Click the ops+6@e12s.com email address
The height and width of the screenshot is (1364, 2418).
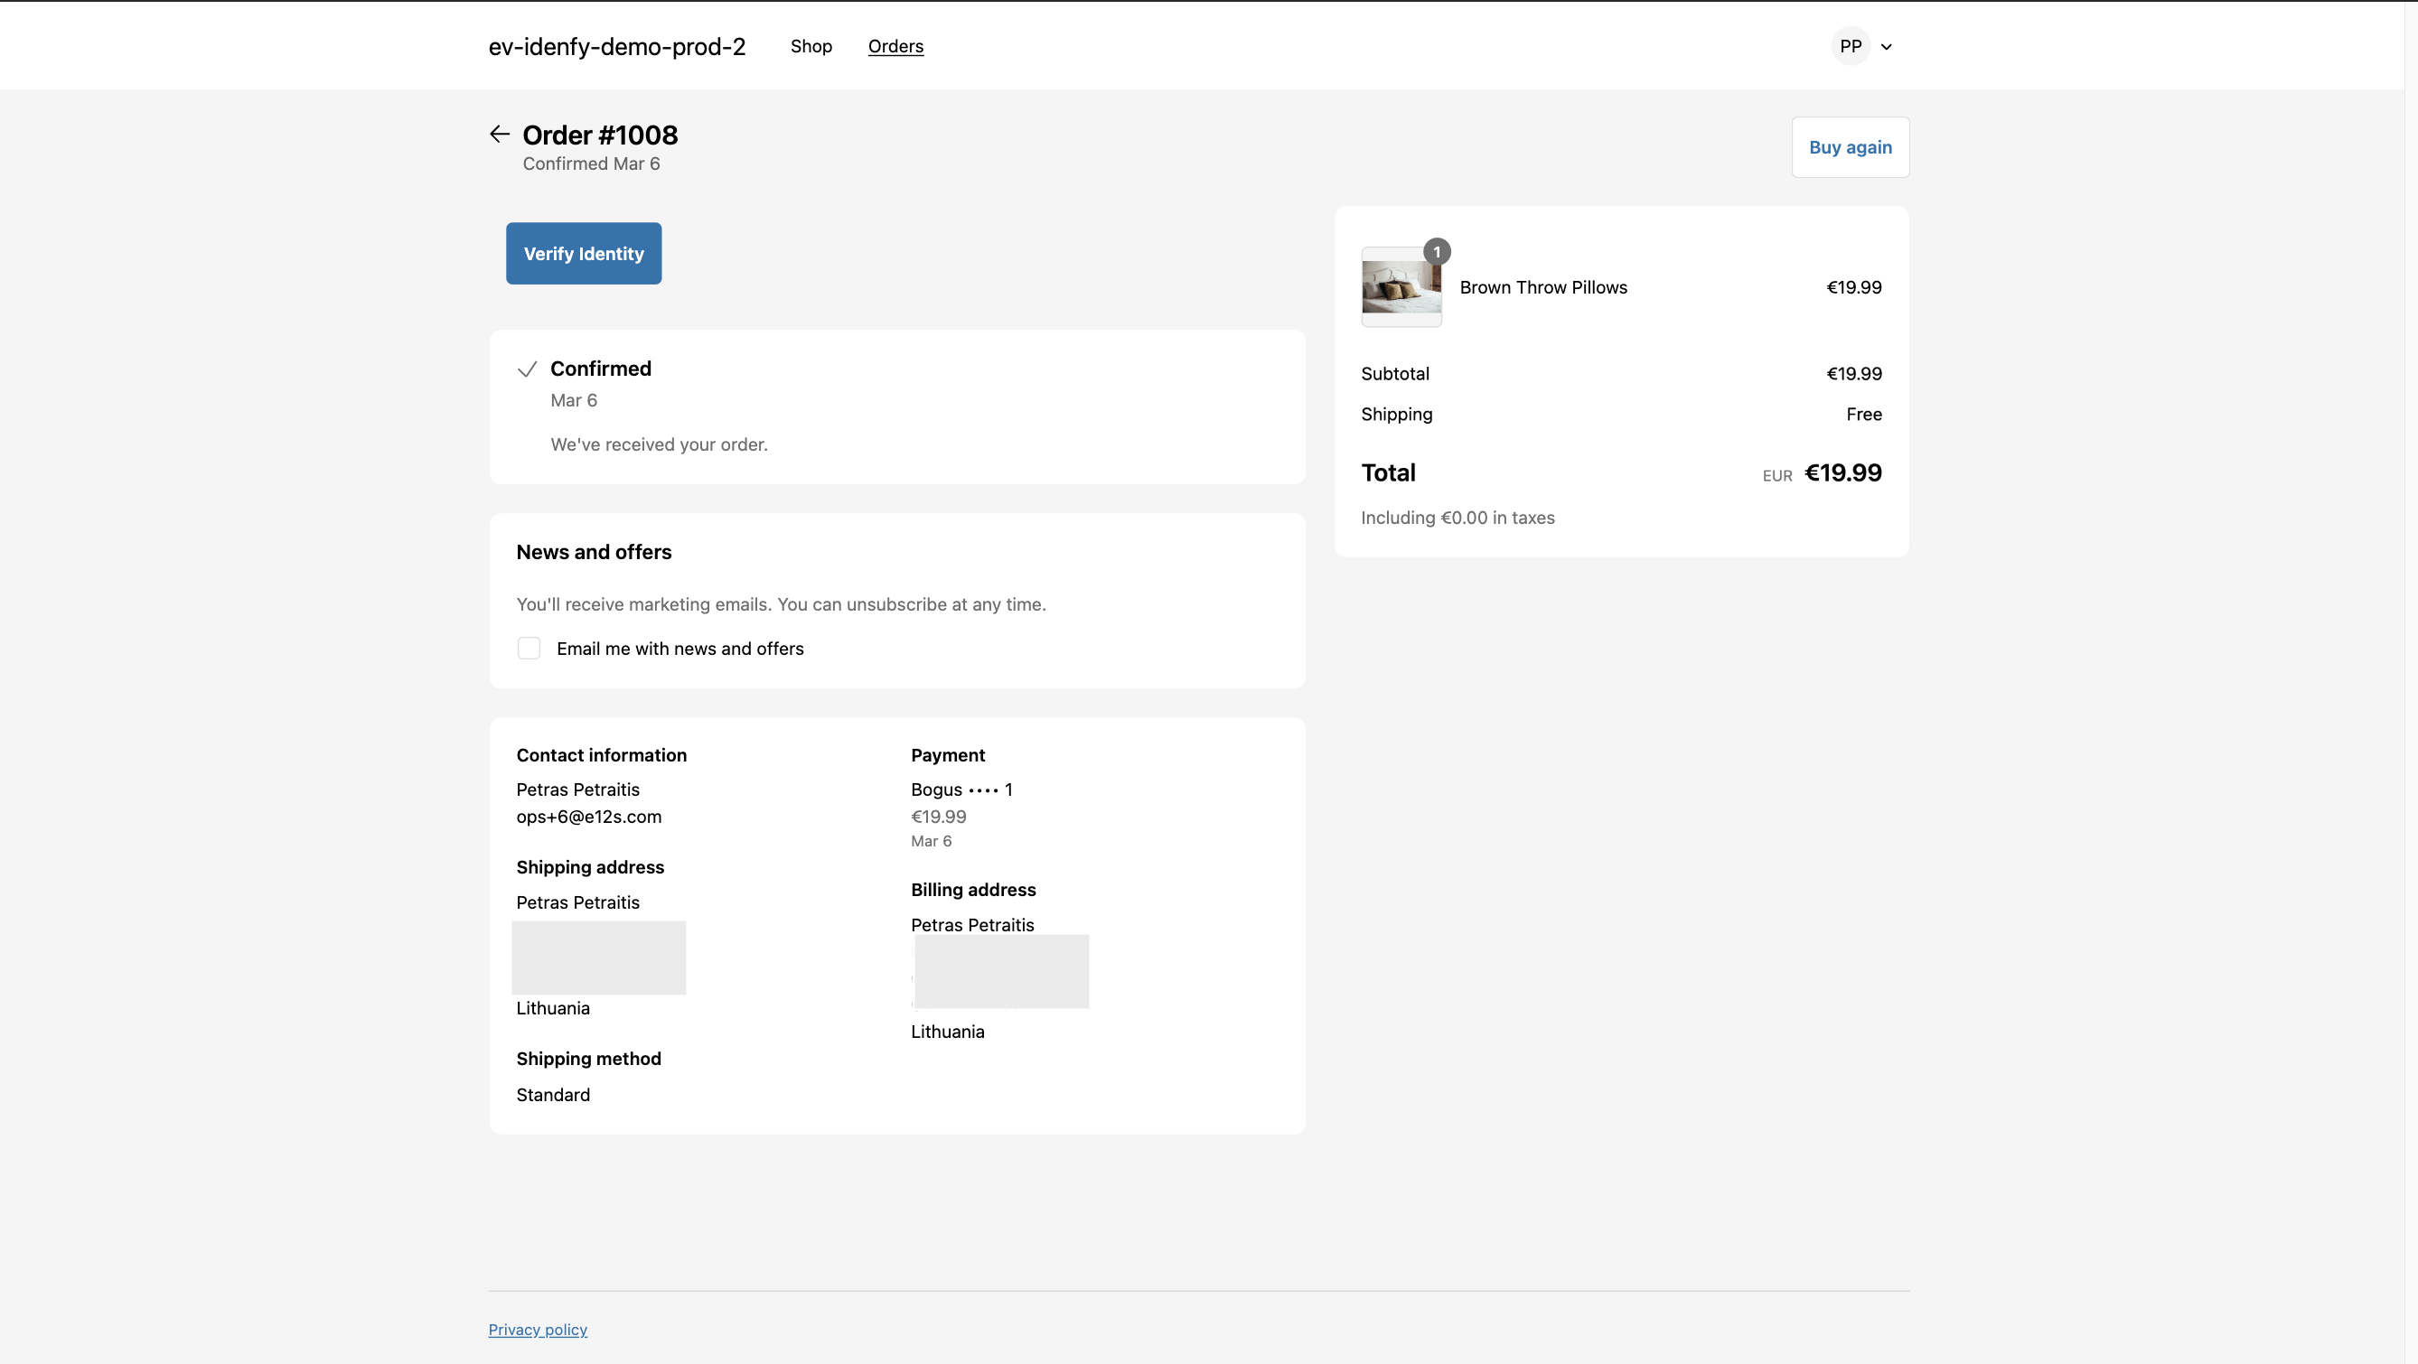click(588, 817)
